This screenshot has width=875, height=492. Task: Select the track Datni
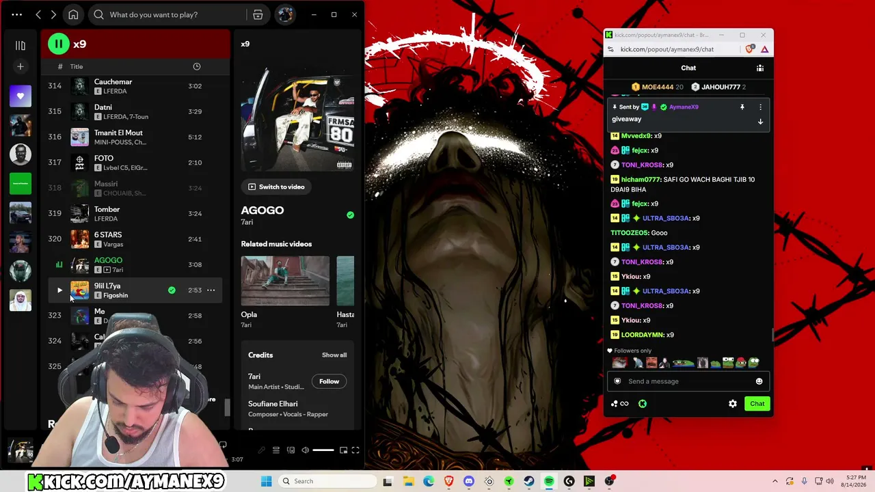(135, 111)
